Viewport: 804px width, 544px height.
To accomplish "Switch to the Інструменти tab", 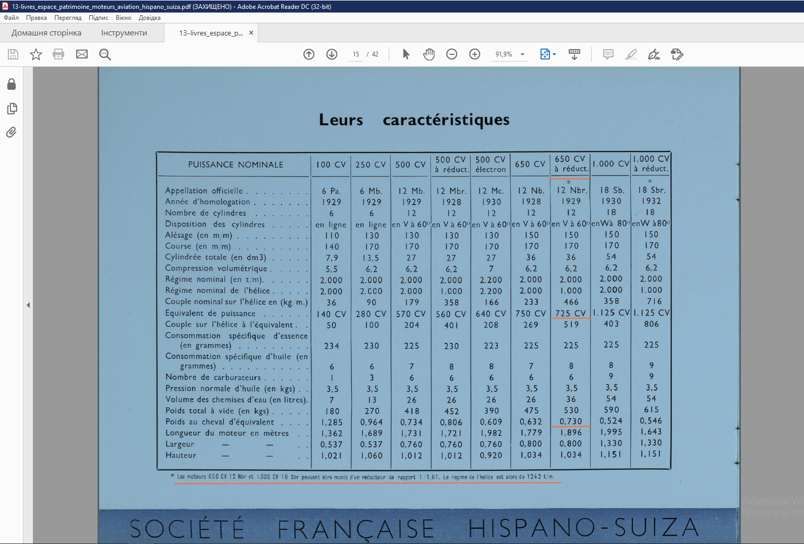I will click(x=124, y=33).
